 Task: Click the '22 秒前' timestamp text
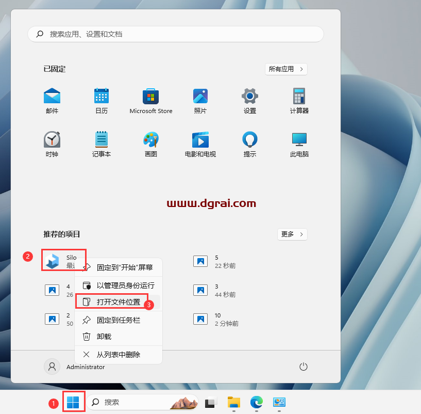click(x=225, y=266)
